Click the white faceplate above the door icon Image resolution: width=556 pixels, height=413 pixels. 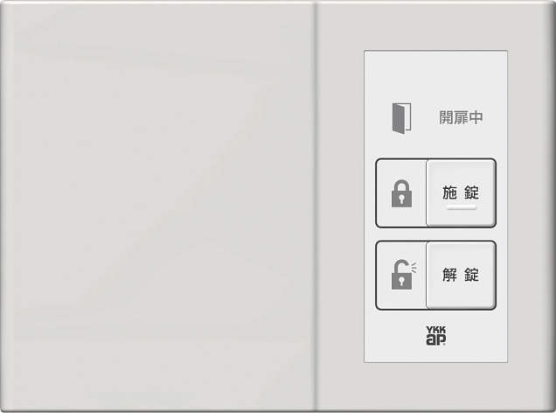[435, 75]
